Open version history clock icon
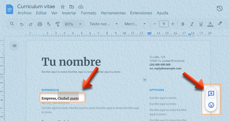The image size is (229, 121). (x=219, y=8)
